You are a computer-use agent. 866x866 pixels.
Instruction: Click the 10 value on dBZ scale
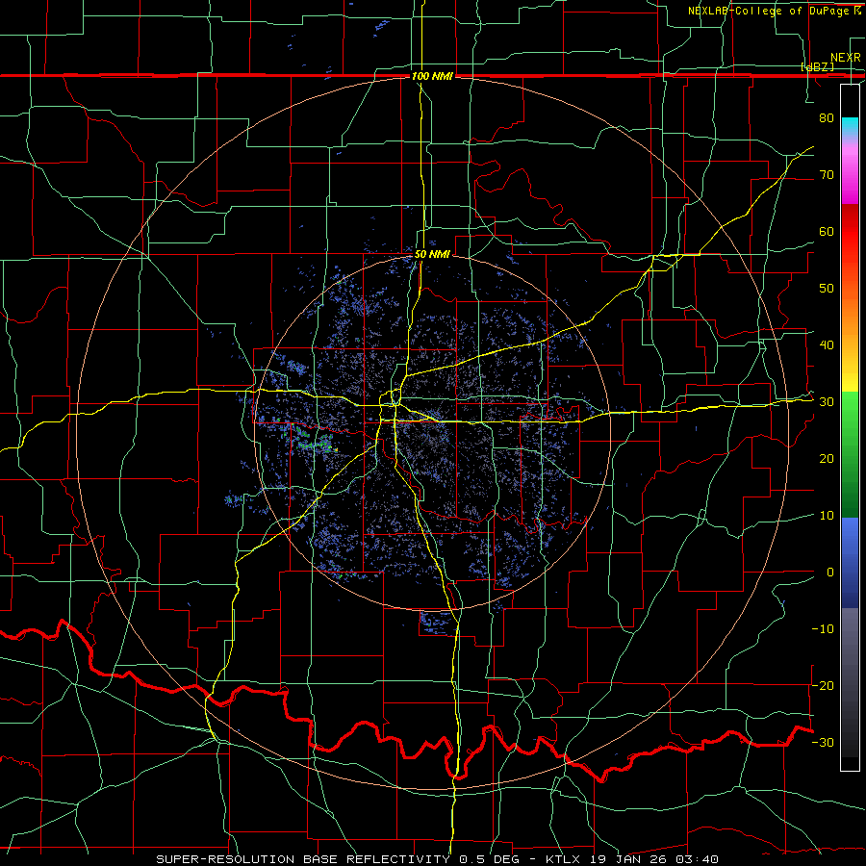827,516
